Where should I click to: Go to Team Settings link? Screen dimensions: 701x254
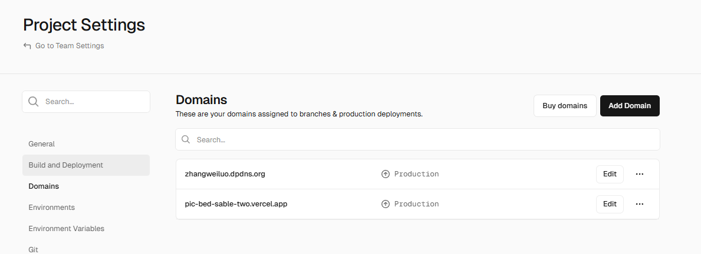(x=70, y=46)
